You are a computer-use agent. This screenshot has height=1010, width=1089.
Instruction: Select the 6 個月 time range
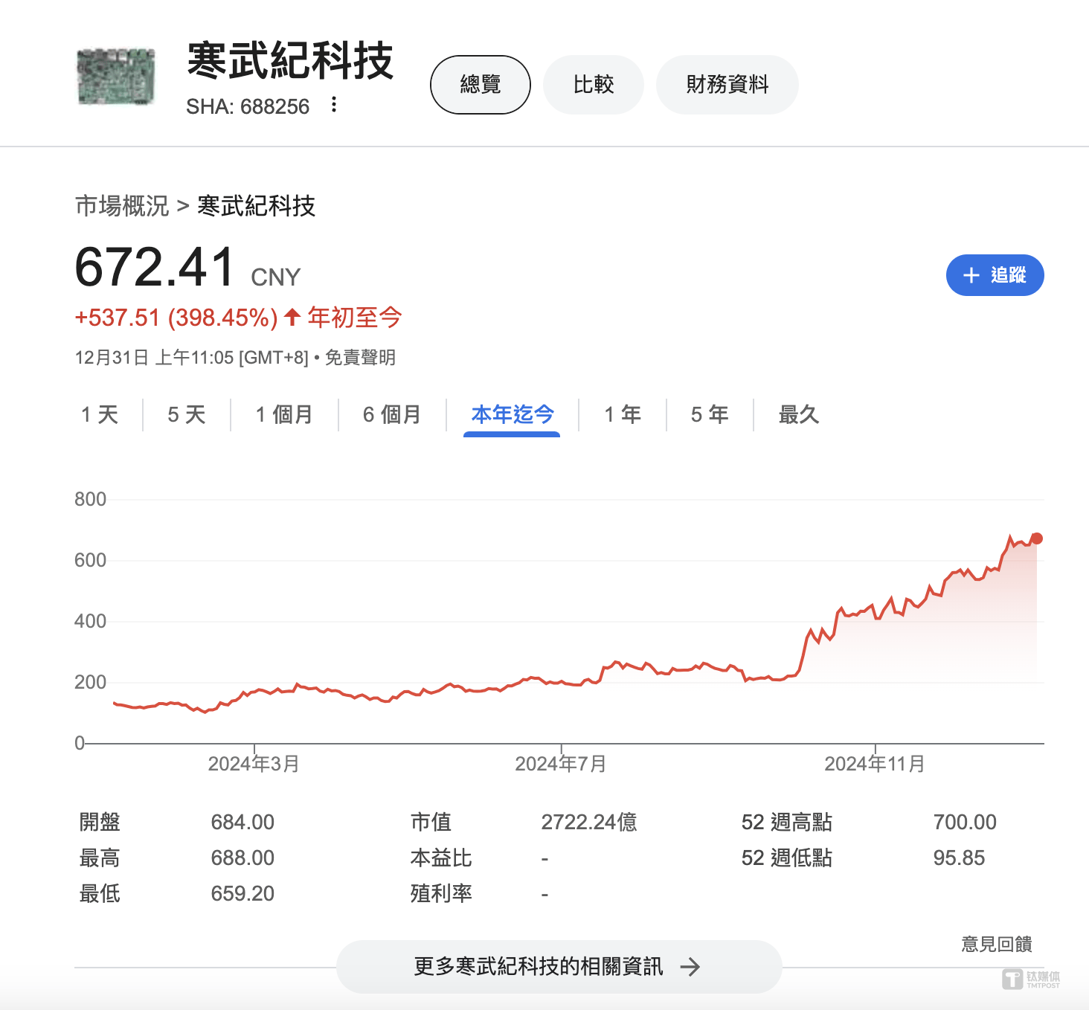pos(392,414)
